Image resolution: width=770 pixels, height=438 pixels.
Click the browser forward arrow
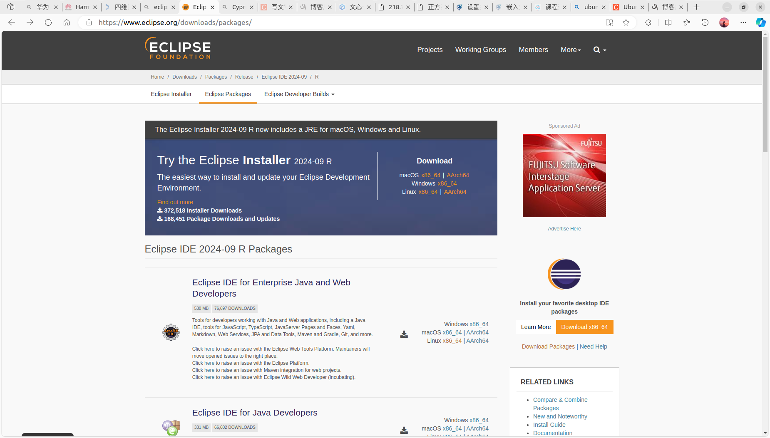coord(30,22)
